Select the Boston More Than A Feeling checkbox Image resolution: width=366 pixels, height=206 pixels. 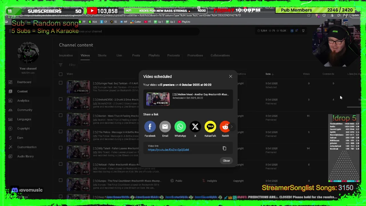61,115
